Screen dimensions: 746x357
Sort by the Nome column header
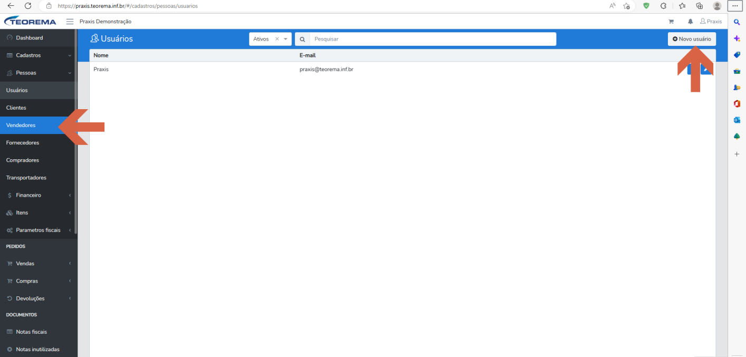(101, 55)
